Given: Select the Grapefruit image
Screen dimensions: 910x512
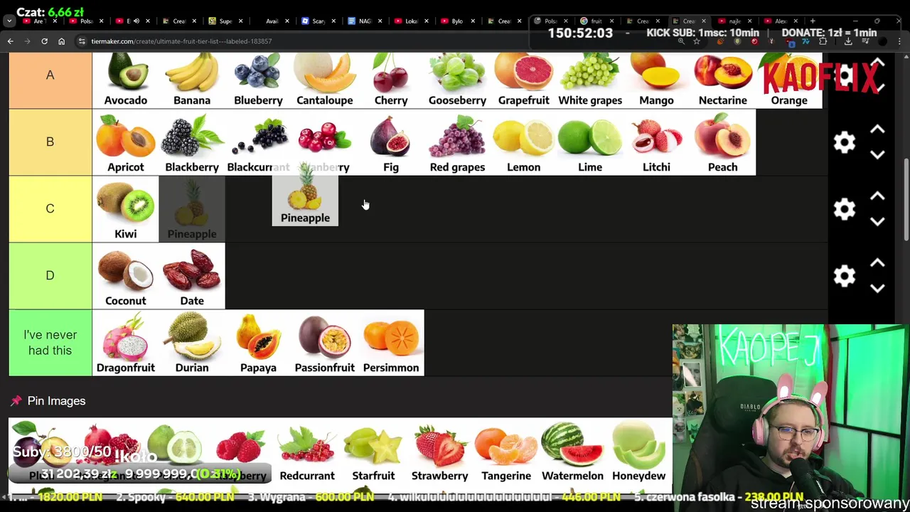Looking at the screenshot, I should point(523,80).
